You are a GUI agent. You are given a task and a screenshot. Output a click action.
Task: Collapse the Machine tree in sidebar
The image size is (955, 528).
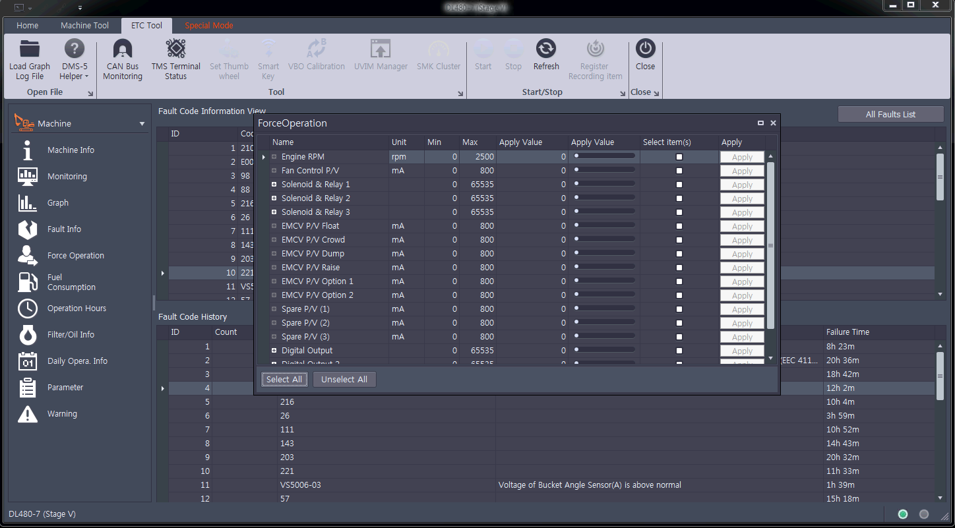click(x=142, y=123)
